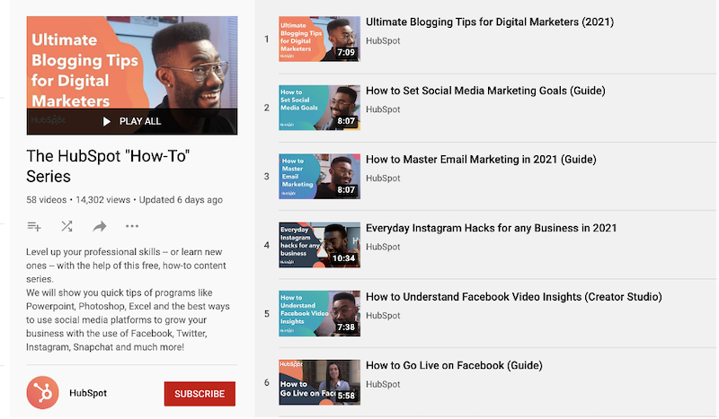Open title Ultimate Blogging Tips for Digital Marketers (2021)
Image resolution: width=719 pixels, height=419 pixels.
490,22
